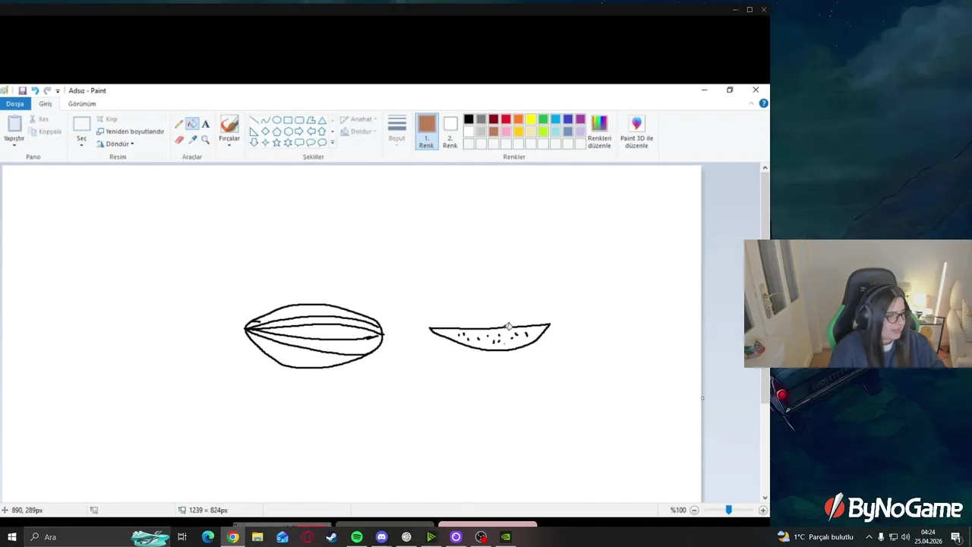Open the Paint help question mark
Image resolution: width=972 pixels, height=547 pixels.
(763, 103)
